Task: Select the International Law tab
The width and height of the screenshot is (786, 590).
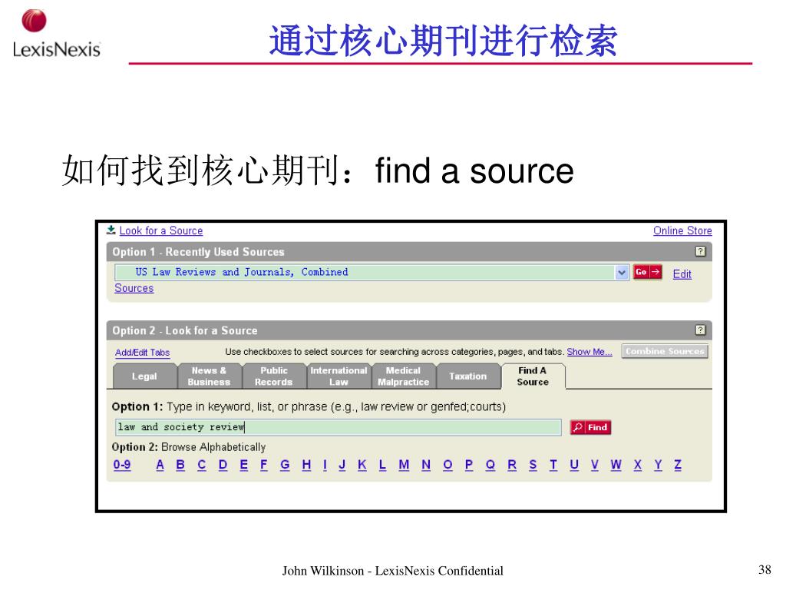Action: (x=339, y=376)
